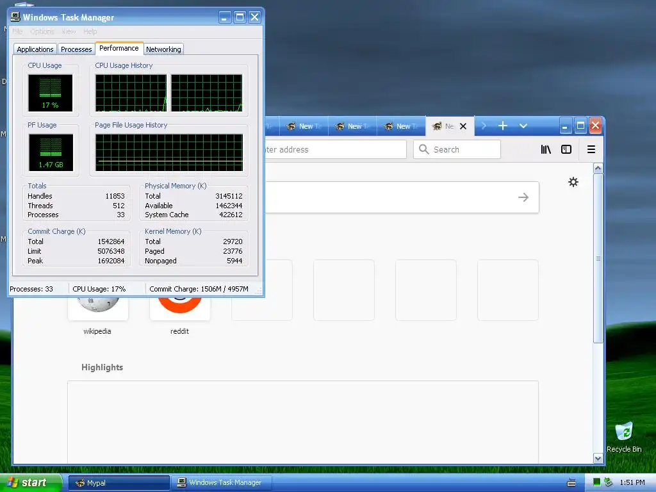This screenshot has height=492, width=656.
Task: Open the Recycle Bin desktop icon
Action: point(624,437)
